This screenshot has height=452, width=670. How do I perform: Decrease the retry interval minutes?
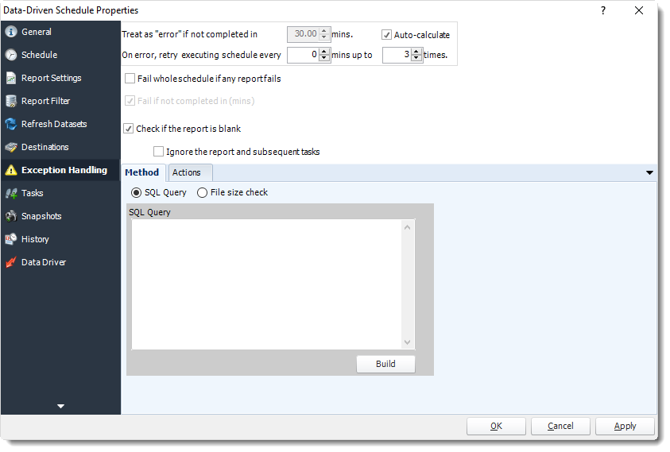324,59
